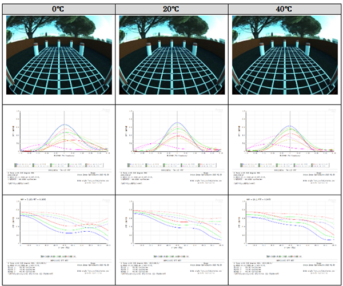
Task: Select the 20℃ column header
Action: pyautogui.click(x=172, y=7)
